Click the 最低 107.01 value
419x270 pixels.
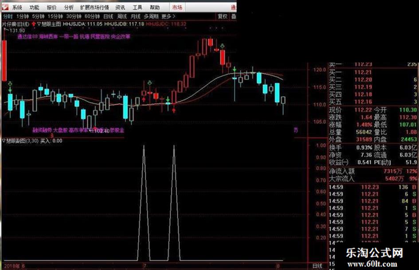[x=408, y=125]
